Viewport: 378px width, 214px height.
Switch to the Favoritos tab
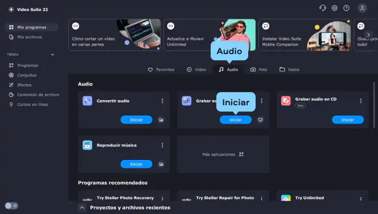161,69
